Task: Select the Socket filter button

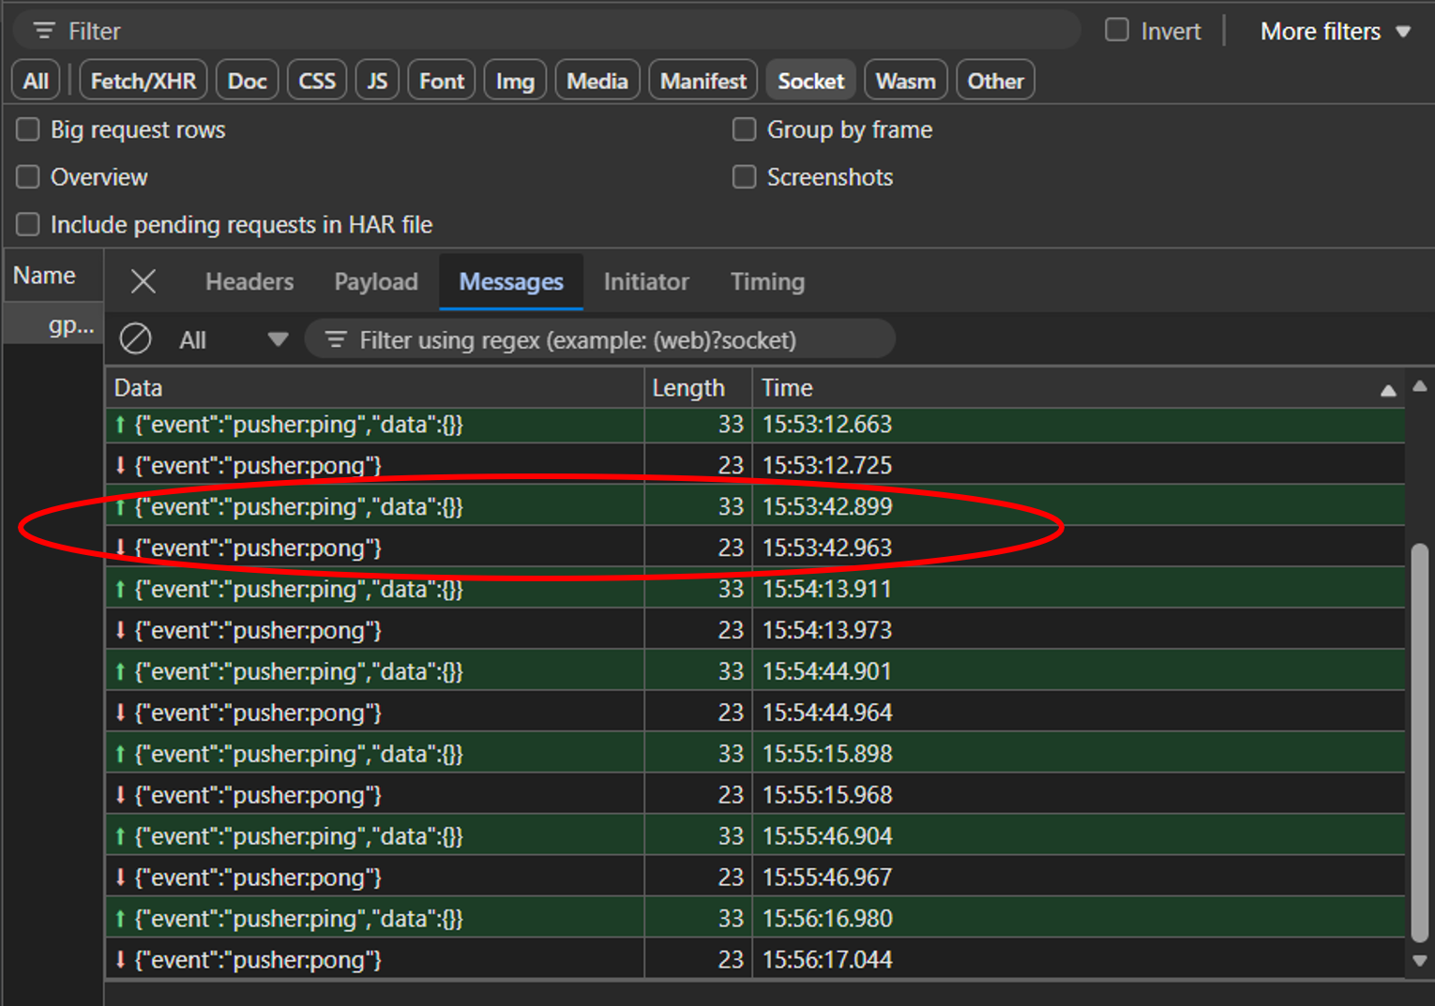Action: [810, 81]
